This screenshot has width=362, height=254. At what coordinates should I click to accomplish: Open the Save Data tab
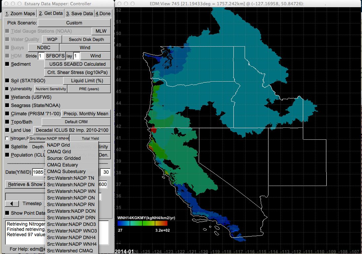[79, 14]
